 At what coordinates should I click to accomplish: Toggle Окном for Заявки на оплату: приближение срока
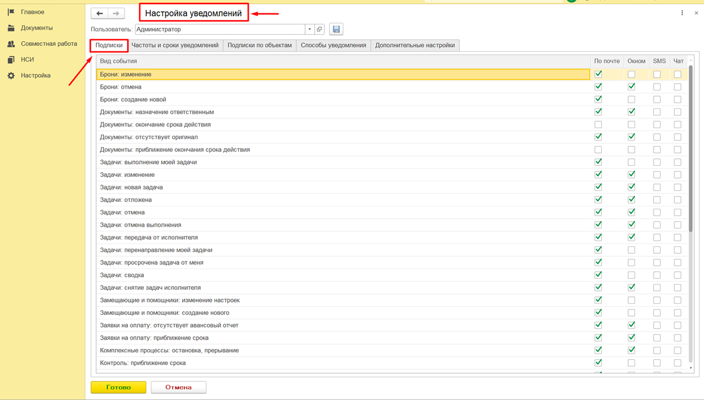(632, 338)
